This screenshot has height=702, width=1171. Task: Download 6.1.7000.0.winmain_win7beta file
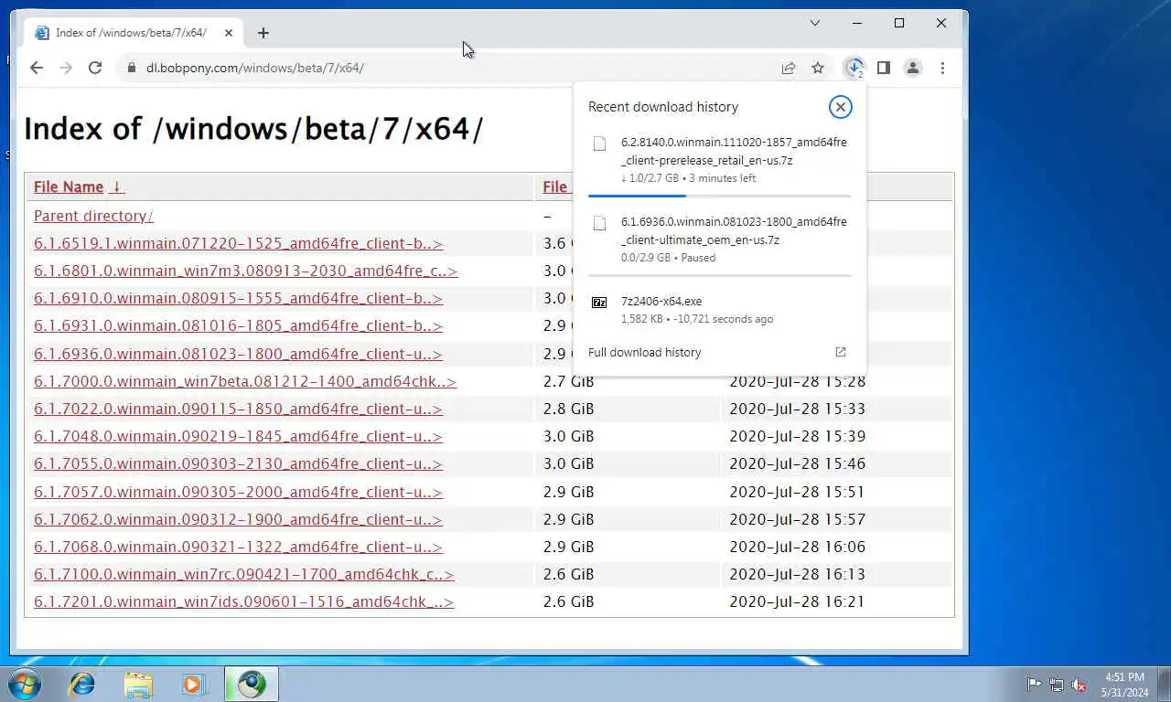point(245,381)
